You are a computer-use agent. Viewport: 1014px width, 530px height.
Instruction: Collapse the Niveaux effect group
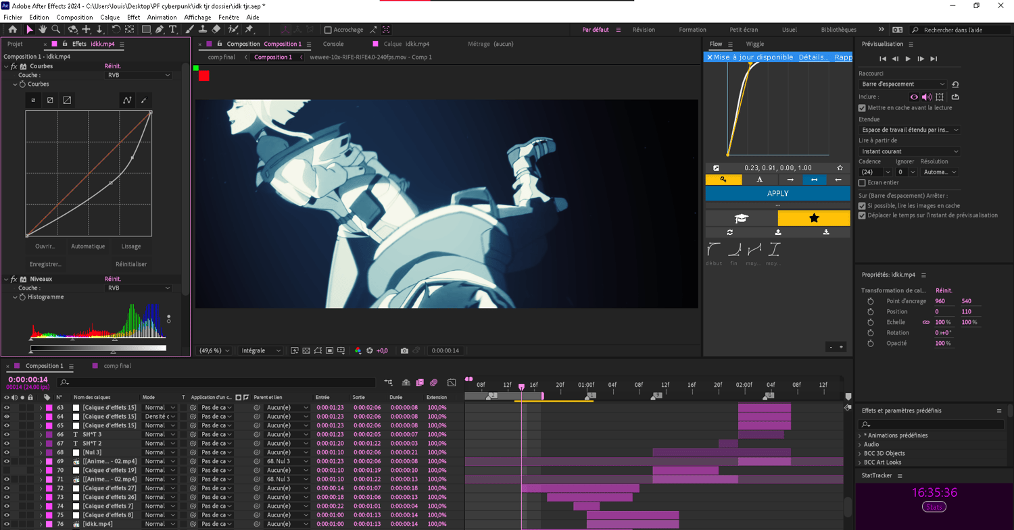7,279
